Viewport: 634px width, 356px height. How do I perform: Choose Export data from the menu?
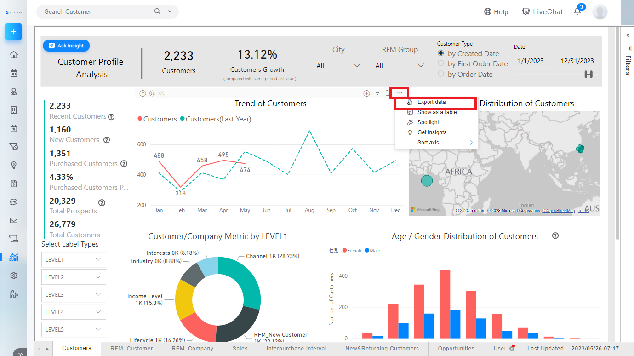[431, 102]
